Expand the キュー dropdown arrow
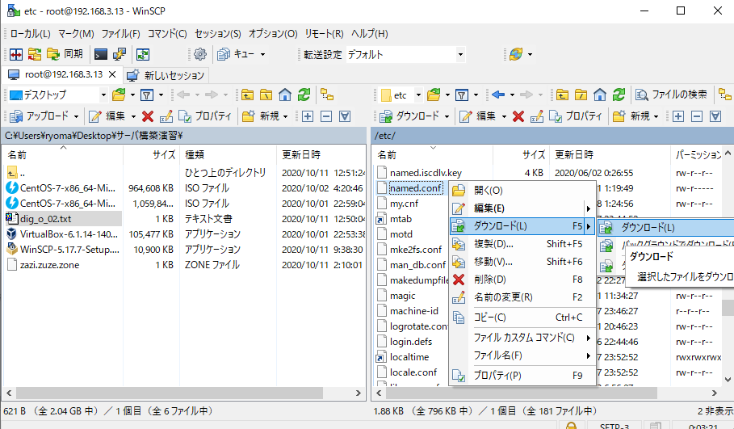 point(262,54)
